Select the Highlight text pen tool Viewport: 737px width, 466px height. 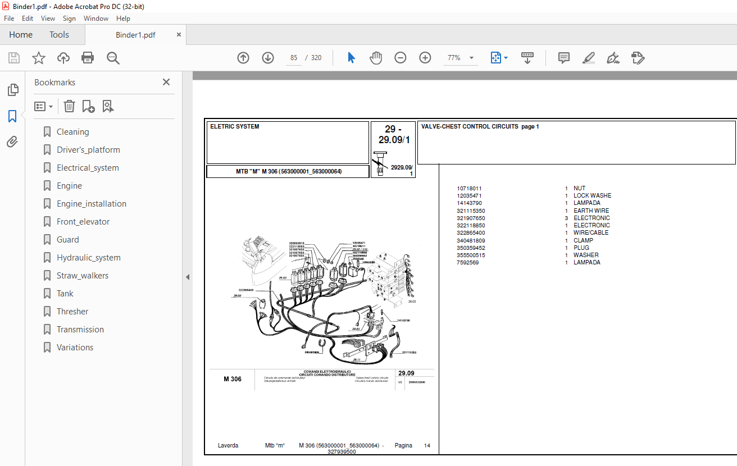pos(588,58)
